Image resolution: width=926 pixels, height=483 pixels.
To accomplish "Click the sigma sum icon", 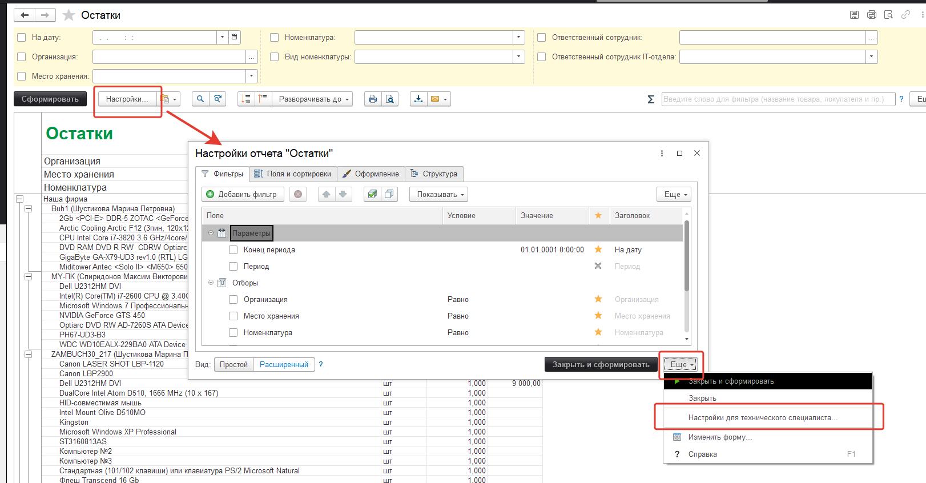I will 651,99.
